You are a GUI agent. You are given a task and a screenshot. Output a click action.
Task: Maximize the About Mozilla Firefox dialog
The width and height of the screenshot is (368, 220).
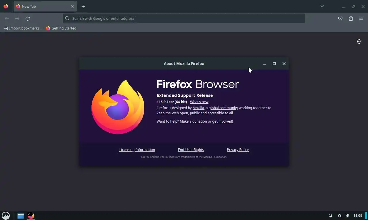pos(274,64)
